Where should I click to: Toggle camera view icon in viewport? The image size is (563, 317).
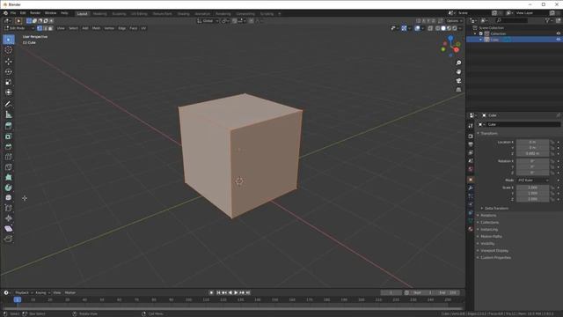458,81
